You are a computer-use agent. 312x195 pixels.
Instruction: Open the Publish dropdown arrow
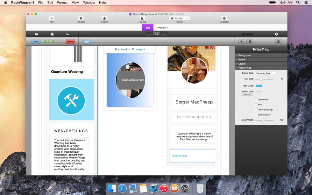[187, 18]
